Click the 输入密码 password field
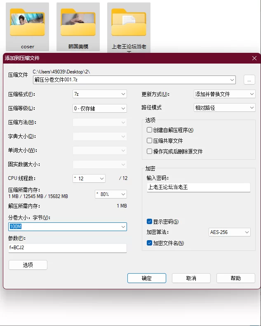The image size is (261, 326). [x=199, y=187]
